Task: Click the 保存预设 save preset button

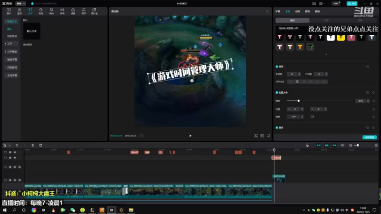Action: pyautogui.click(x=370, y=137)
